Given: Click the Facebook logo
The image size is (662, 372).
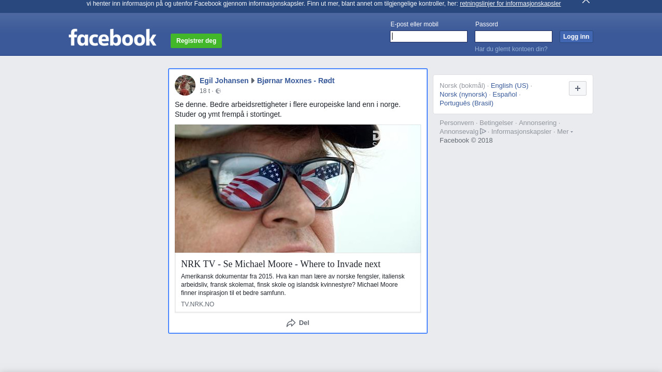Looking at the screenshot, I should [x=112, y=38].
